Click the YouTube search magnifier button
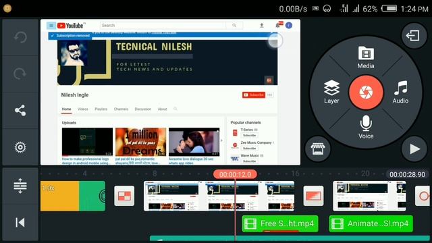Image resolution: width=432 pixels, height=243 pixels. pyautogui.click(x=234, y=26)
